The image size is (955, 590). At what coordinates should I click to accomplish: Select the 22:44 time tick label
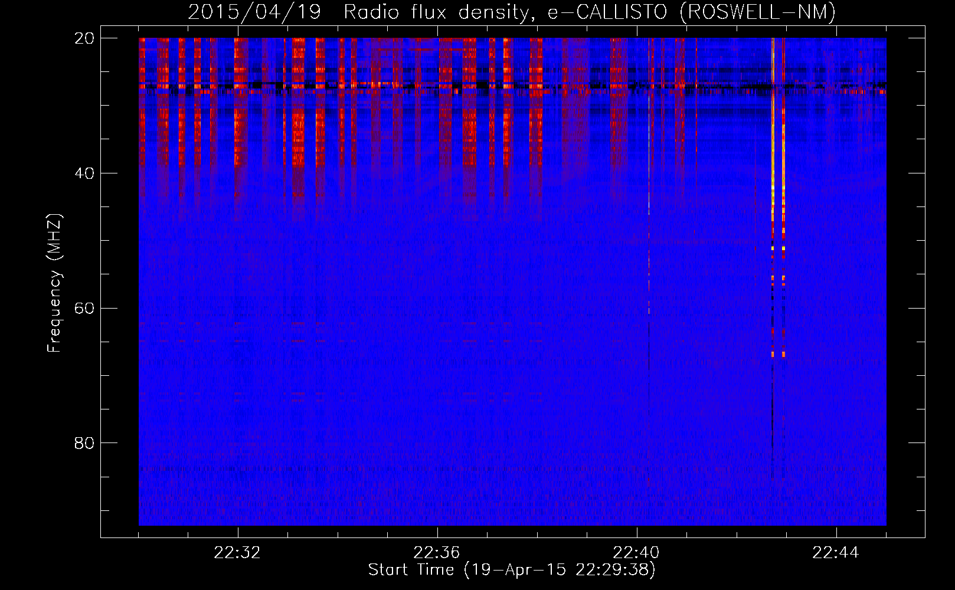tap(836, 553)
